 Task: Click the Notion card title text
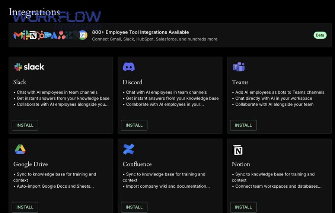tap(241, 164)
